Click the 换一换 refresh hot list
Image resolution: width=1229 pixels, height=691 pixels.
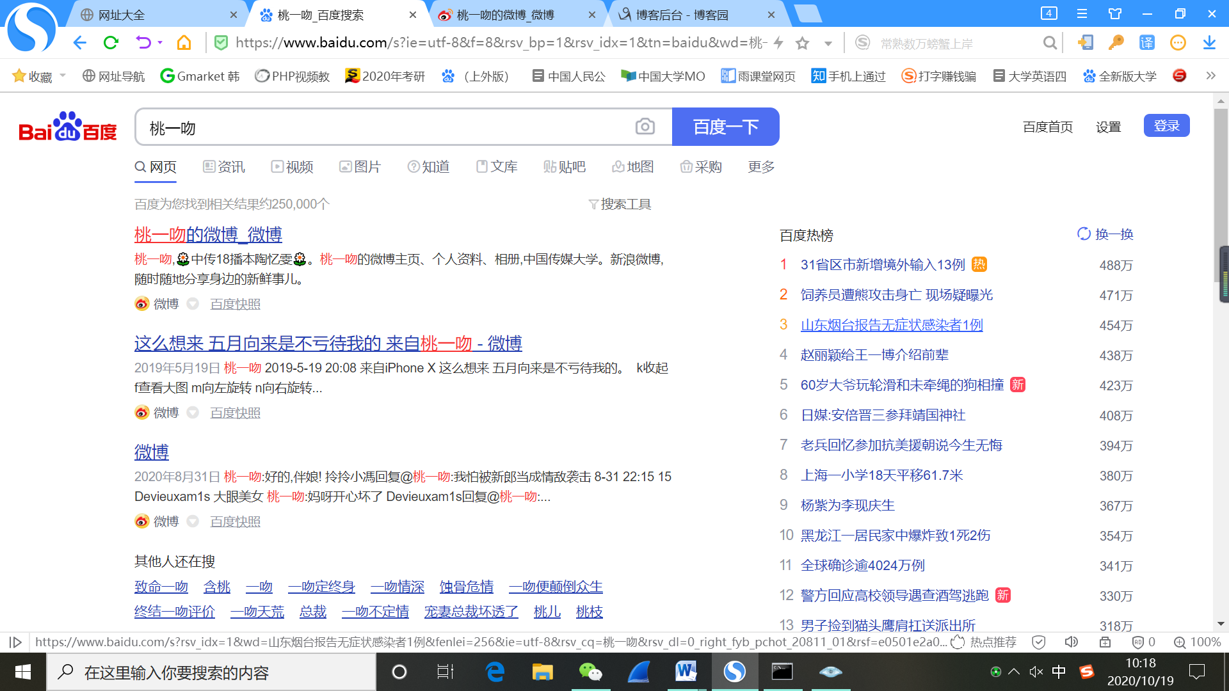tap(1105, 234)
